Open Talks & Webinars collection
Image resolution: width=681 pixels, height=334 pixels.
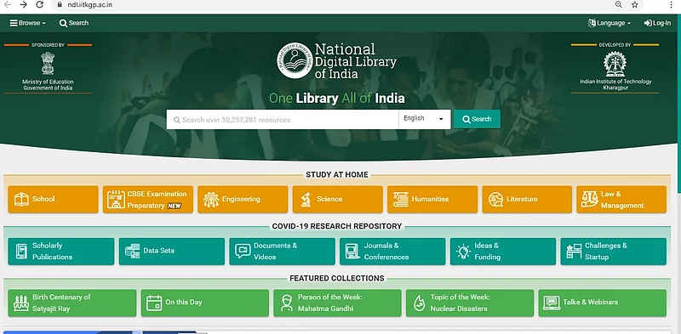[x=603, y=303]
